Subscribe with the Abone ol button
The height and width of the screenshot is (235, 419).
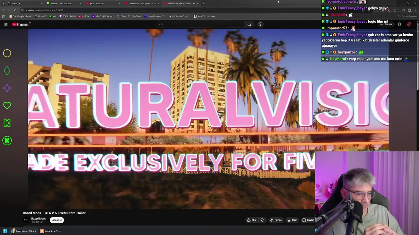57,220
